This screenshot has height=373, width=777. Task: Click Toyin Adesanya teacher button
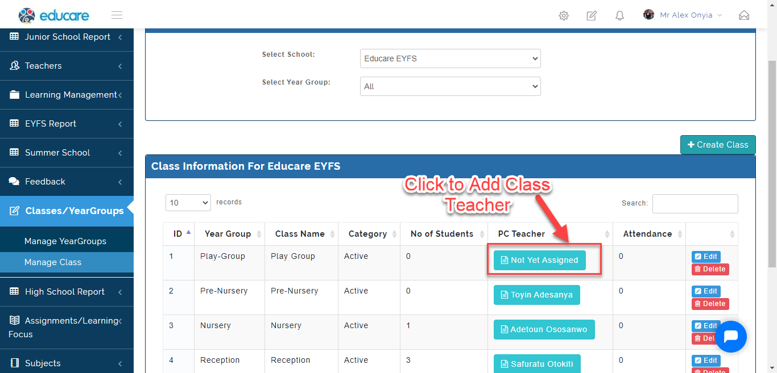click(536, 295)
